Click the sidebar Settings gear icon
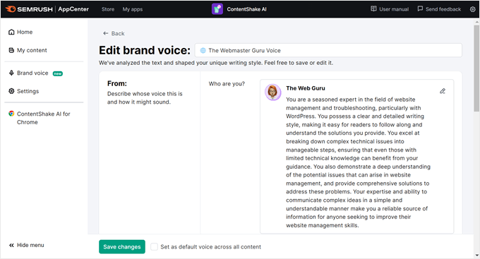Screen dimensions: 480x259 11,91
